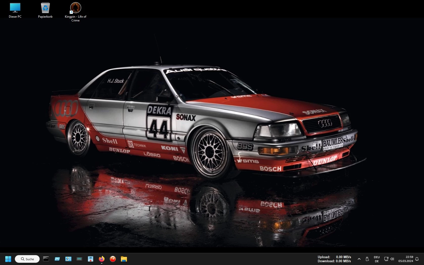Open the Dieser PC desktop icon
The height and width of the screenshot is (265, 424).
(15, 10)
